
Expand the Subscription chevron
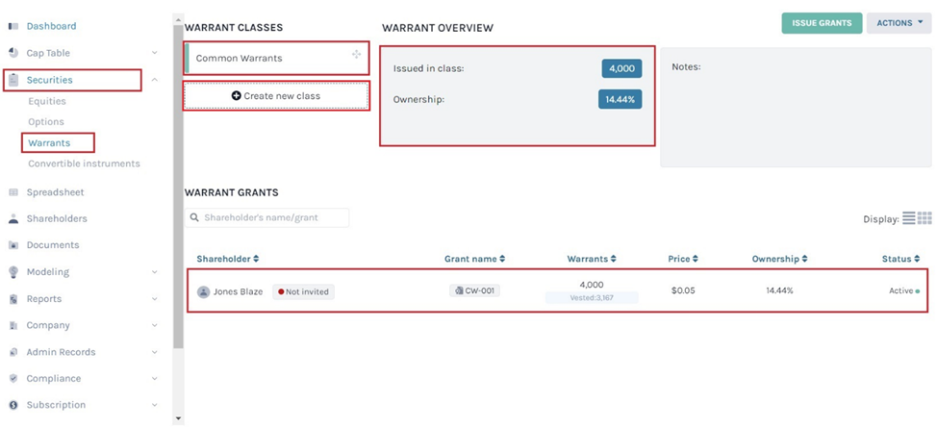pos(154,405)
